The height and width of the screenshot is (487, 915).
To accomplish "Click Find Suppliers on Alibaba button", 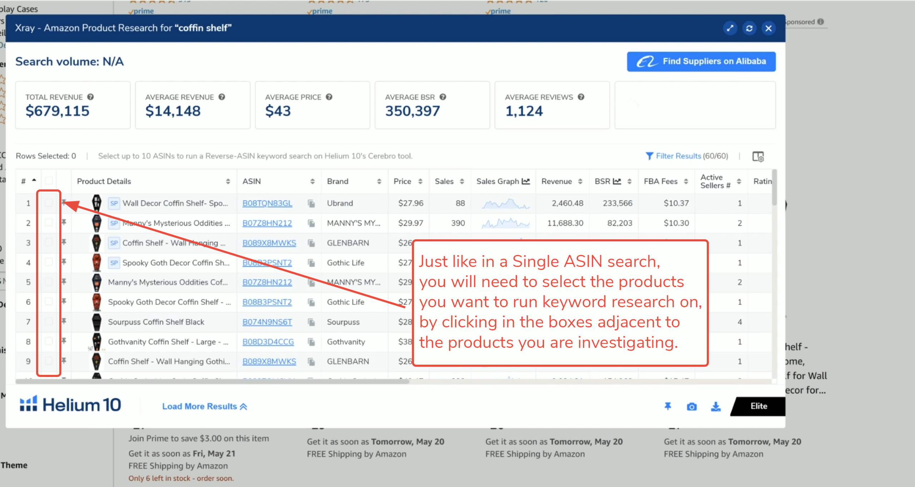I will point(701,61).
